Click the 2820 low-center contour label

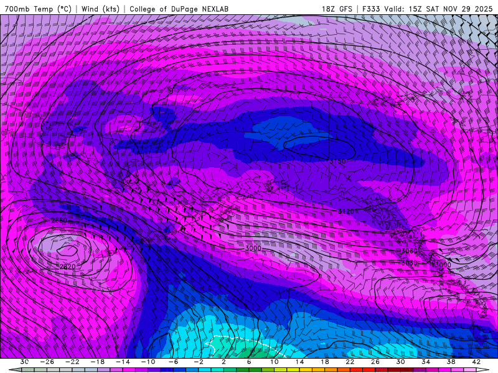[x=67, y=267]
